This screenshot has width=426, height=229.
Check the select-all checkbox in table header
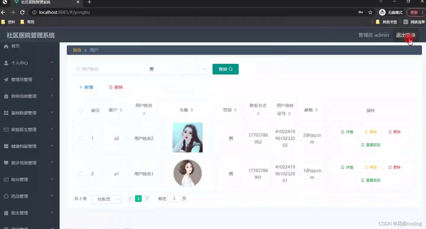coord(80,110)
